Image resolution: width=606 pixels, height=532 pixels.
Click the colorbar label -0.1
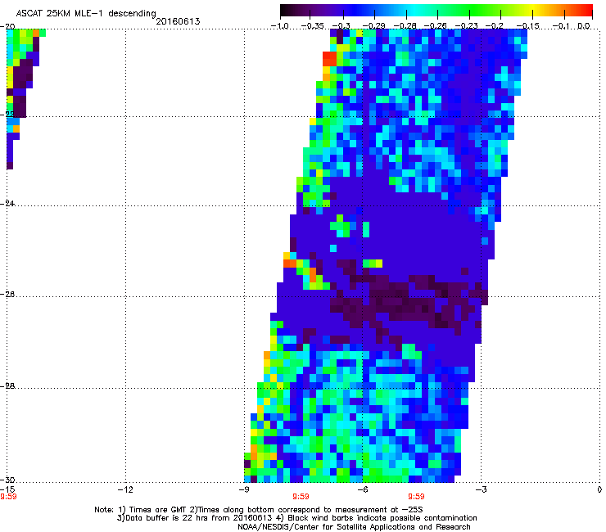click(561, 26)
